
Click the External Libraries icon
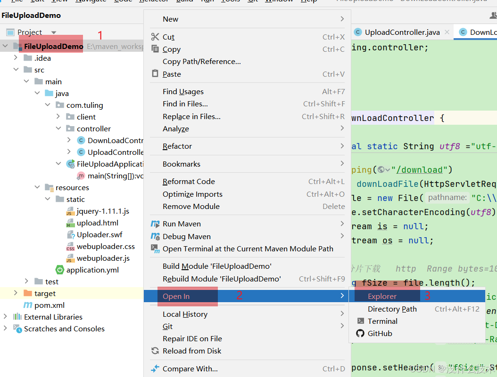point(17,317)
